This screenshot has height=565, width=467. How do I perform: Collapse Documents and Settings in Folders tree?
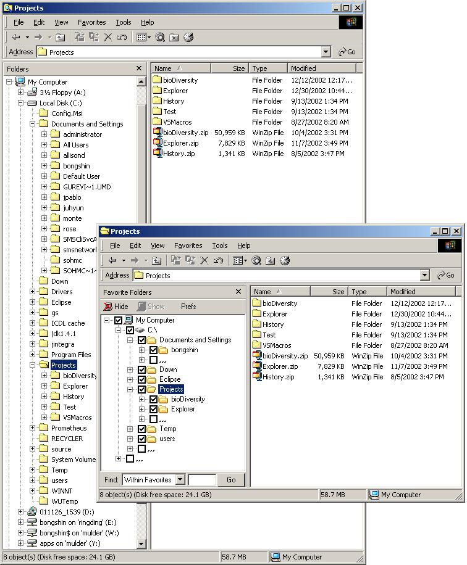click(32, 123)
